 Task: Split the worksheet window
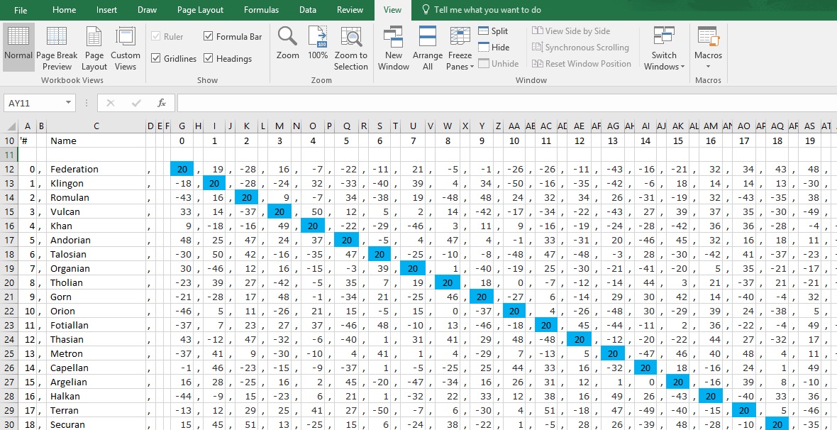pyautogui.click(x=493, y=31)
